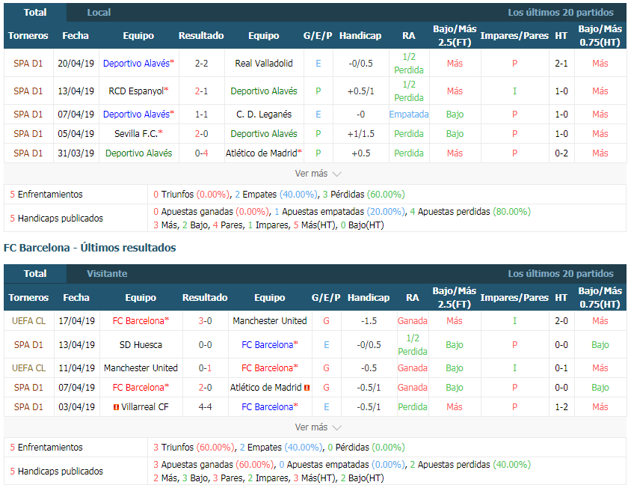Click Impares/Pares header in Alavés table
631x485 pixels.
coord(514,35)
